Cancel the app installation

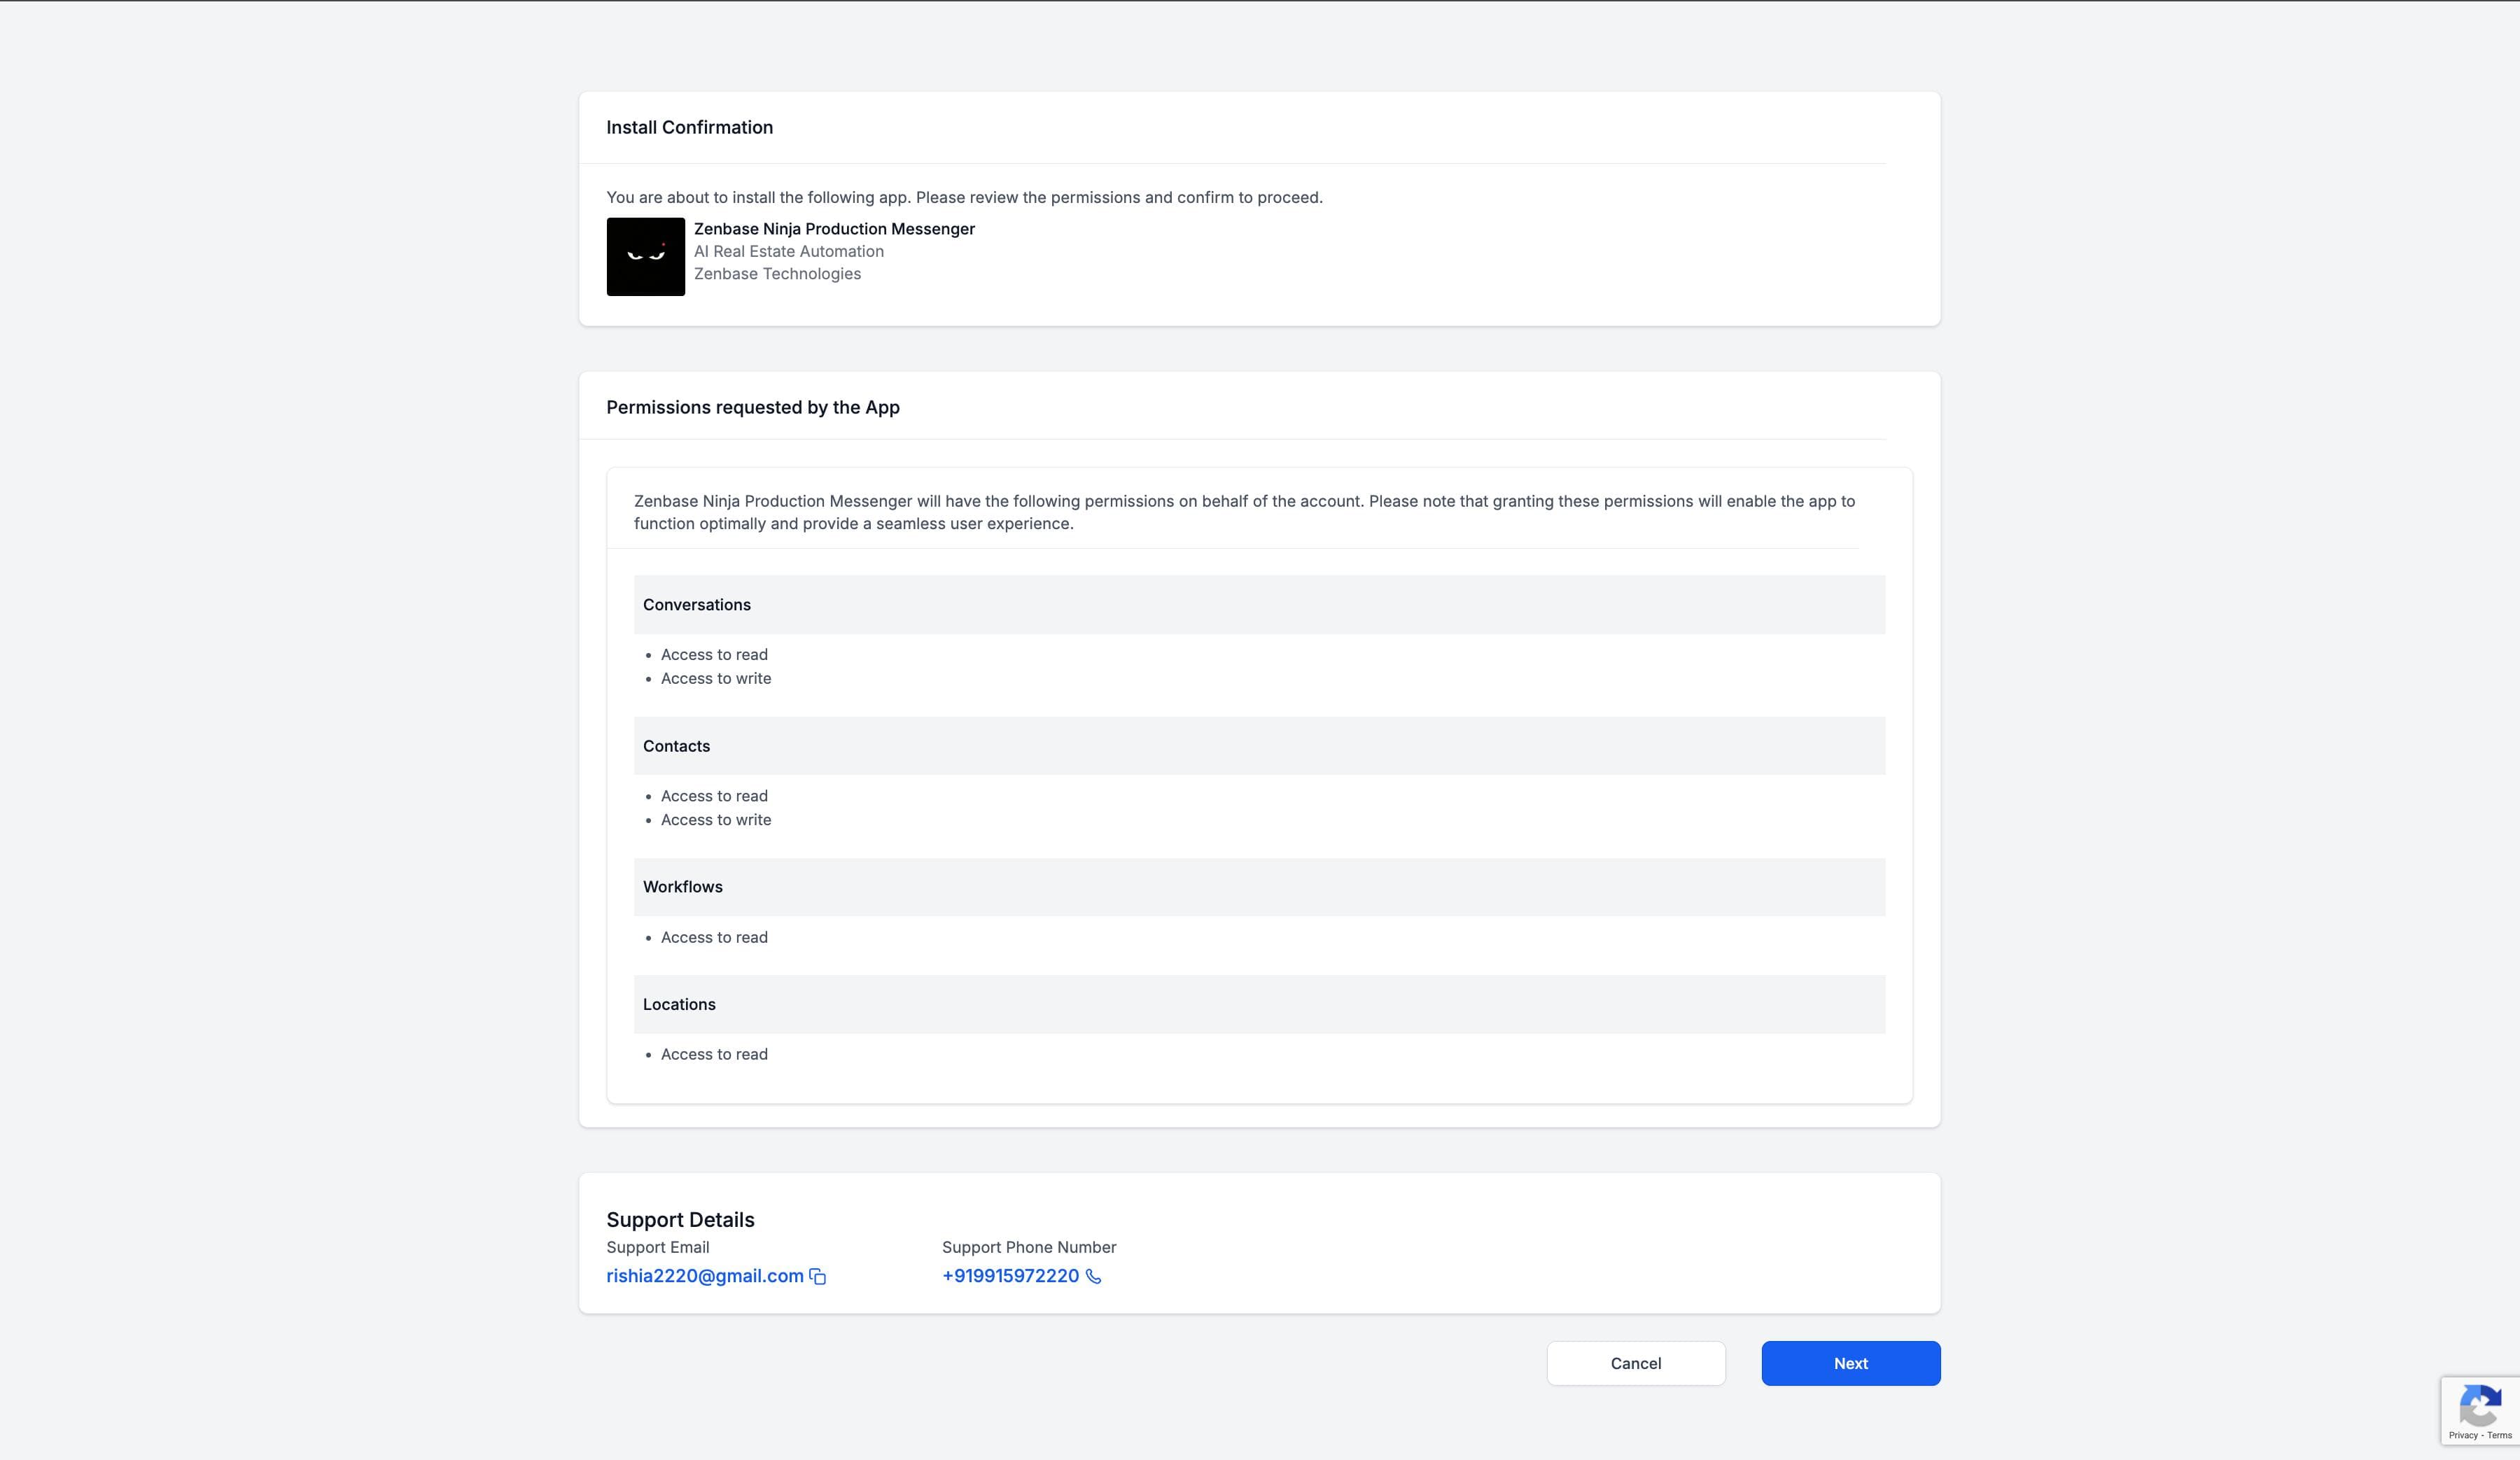pyautogui.click(x=1635, y=1362)
